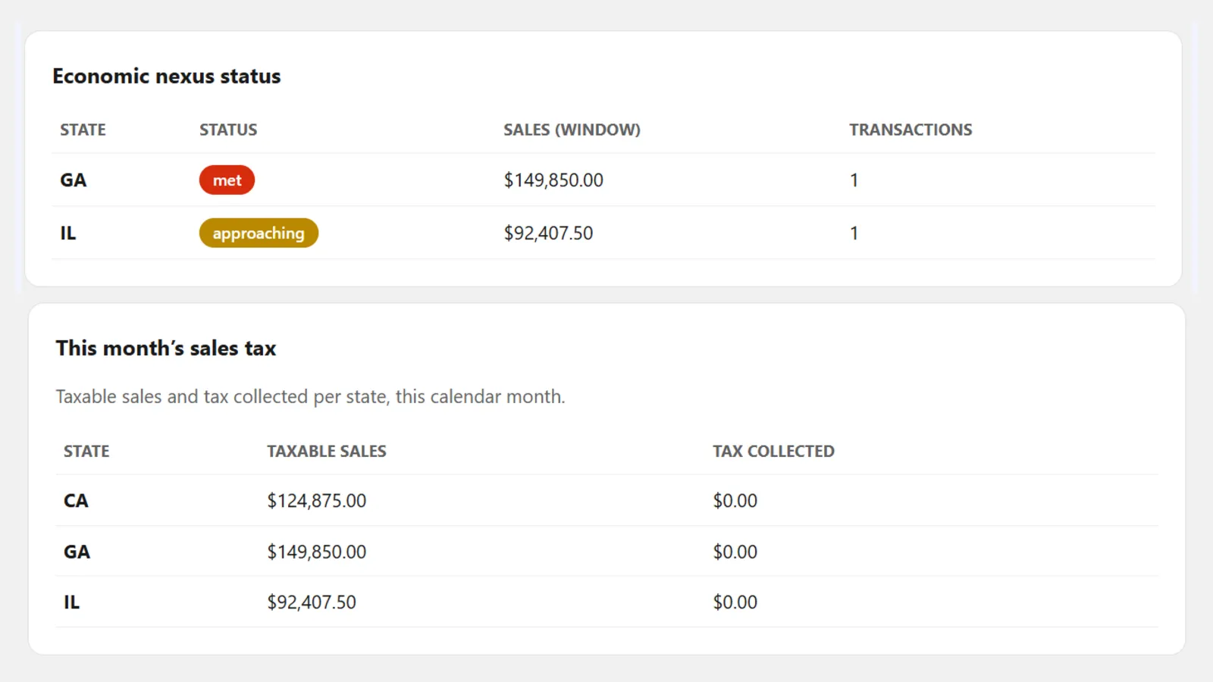The width and height of the screenshot is (1213, 682).
Task: Click GA tax collected $0.00
Action: coord(735,552)
